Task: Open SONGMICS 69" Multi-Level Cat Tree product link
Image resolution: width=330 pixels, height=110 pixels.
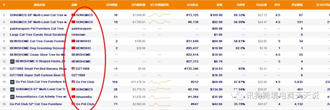Action: tap(39, 15)
